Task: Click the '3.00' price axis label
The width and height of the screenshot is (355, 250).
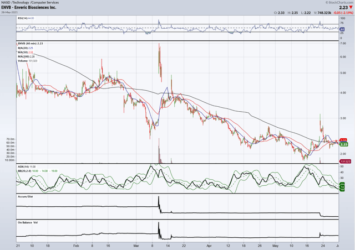Action: tap(343, 118)
